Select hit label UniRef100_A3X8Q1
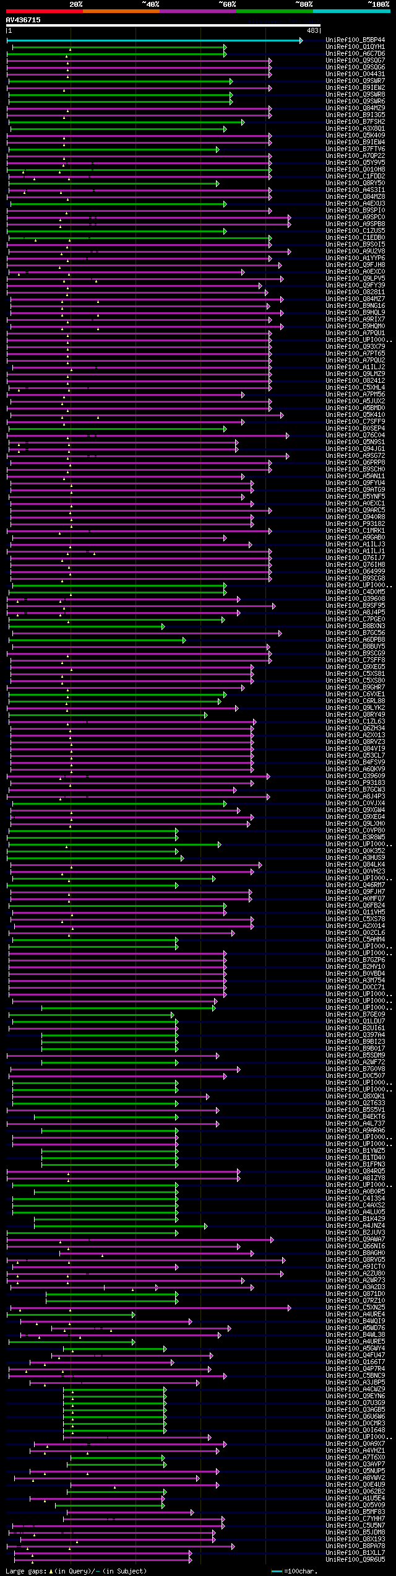 355,129
